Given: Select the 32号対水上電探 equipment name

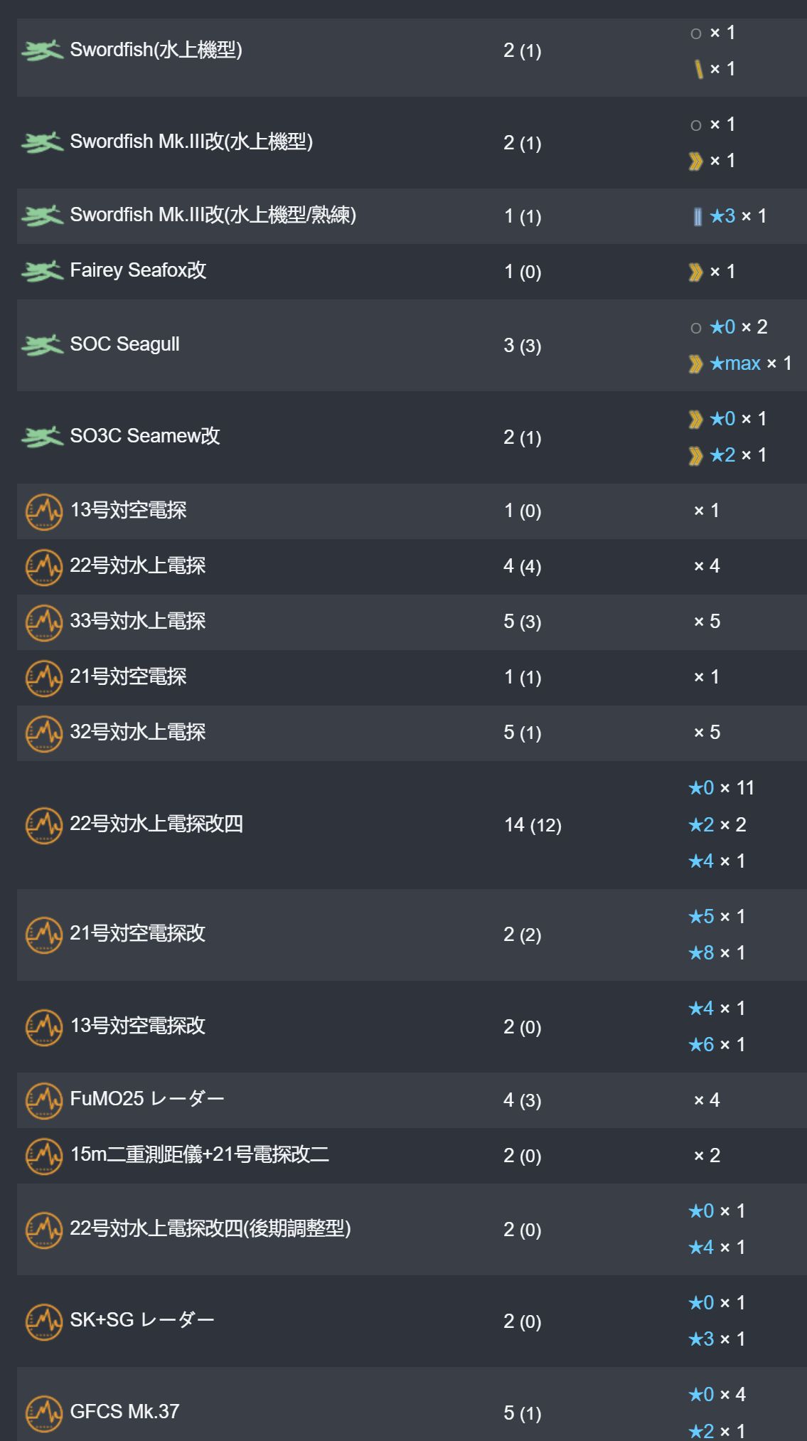Looking at the screenshot, I should pyautogui.click(x=138, y=732).
